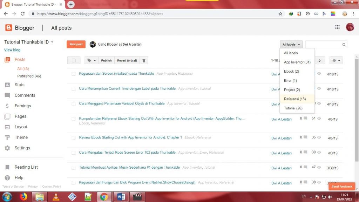
Task: Click the Pages sidebar icon
Action: click(x=7, y=116)
